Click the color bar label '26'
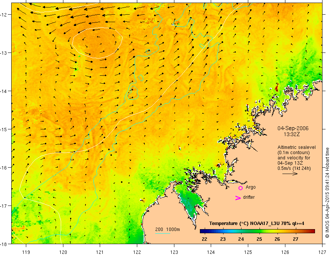330x255 pixels. tap(277, 239)
